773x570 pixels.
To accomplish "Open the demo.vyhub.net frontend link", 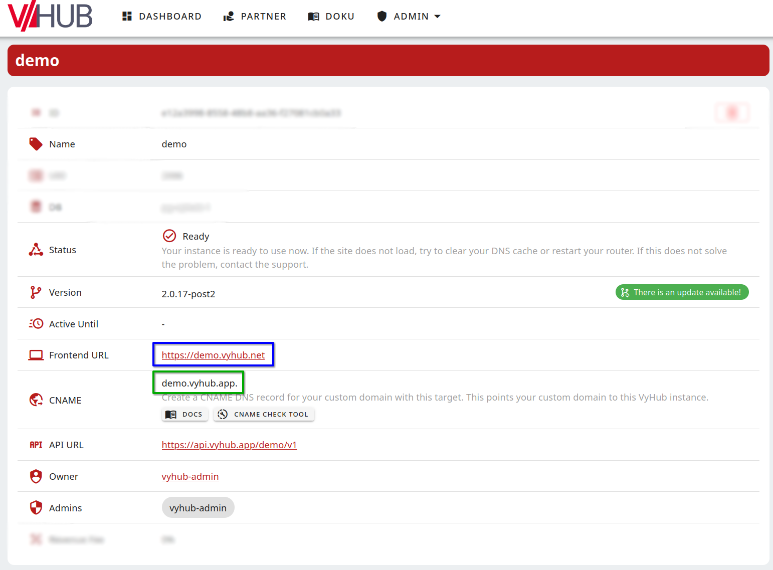I will click(213, 355).
